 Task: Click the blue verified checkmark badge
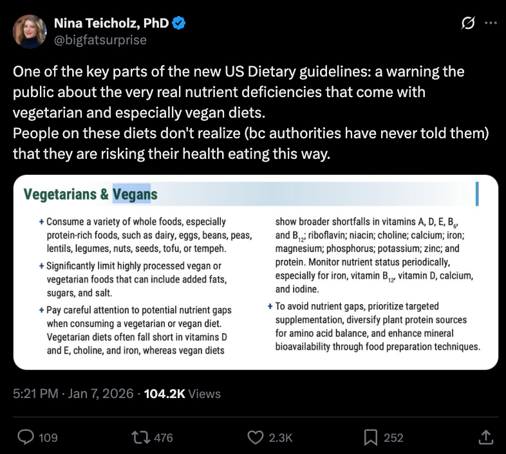(180, 23)
